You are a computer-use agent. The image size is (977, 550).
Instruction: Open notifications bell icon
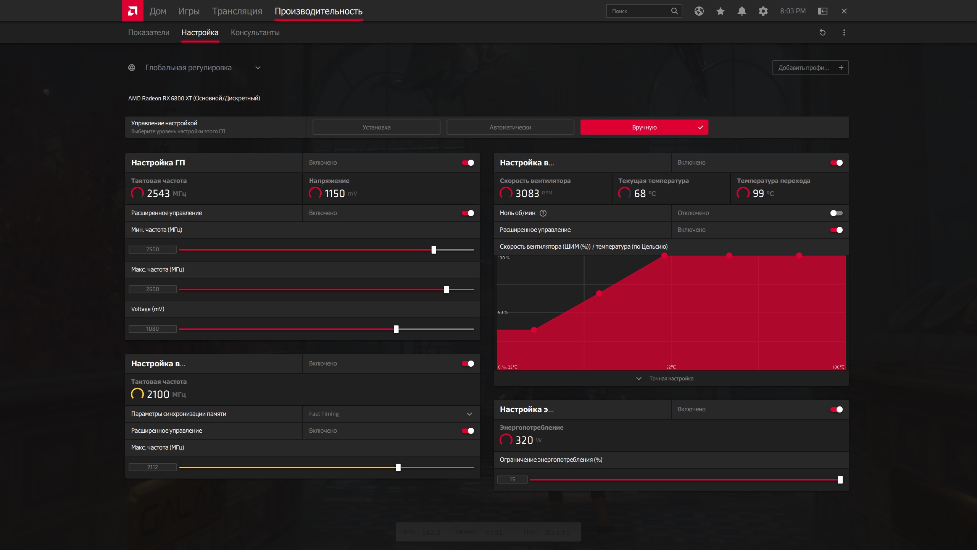point(742,11)
